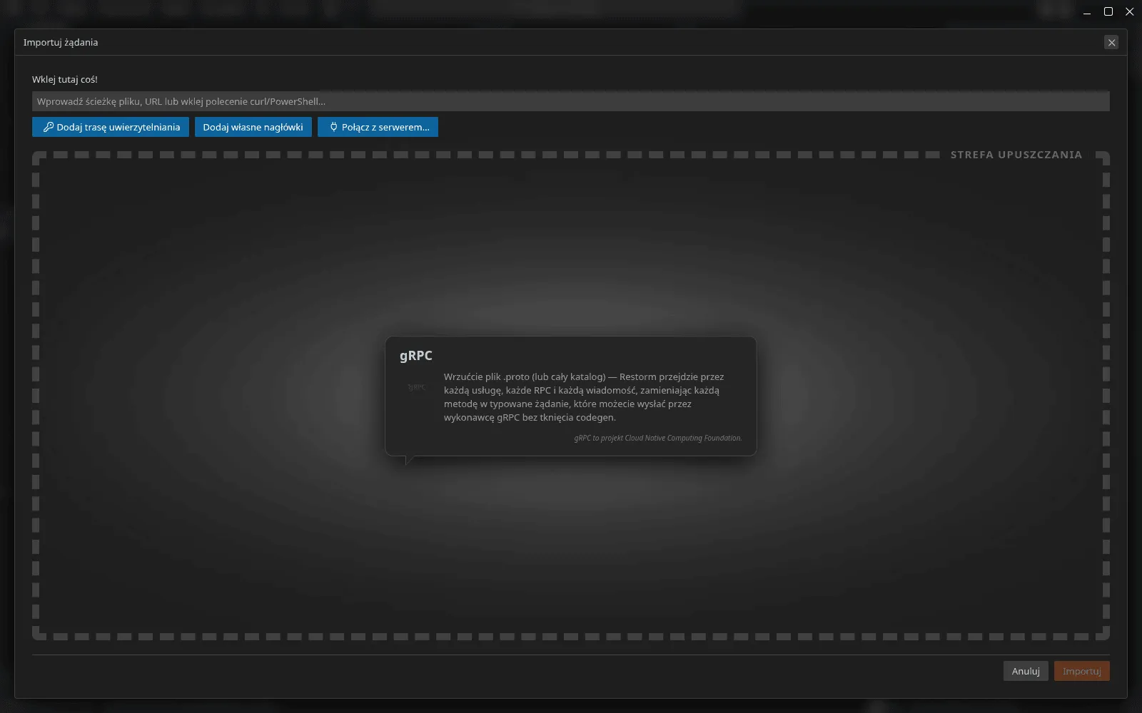Close the Importuj żądania dialog
This screenshot has width=1142, height=713.
(x=1111, y=43)
